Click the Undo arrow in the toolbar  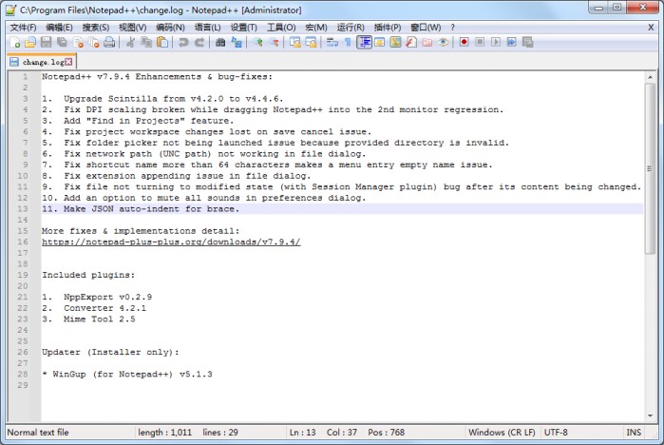[x=182, y=43]
